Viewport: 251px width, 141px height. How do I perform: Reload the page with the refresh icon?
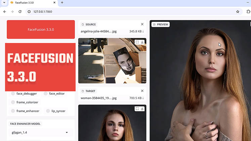point(20,11)
